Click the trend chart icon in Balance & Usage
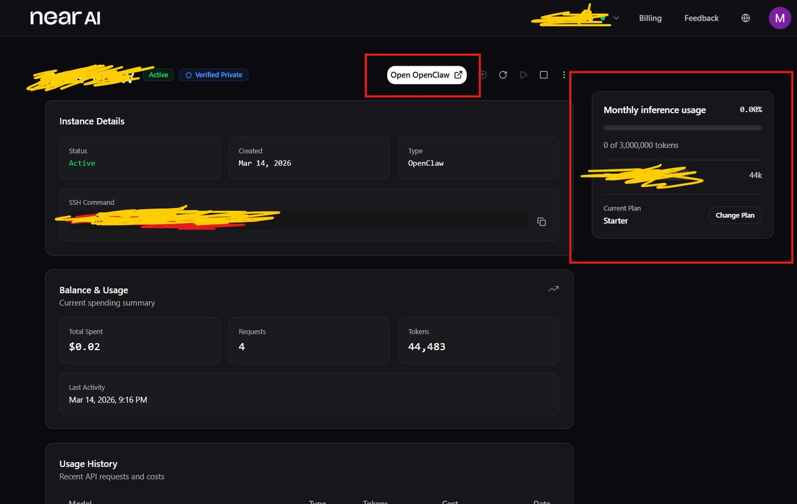The height and width of the screenshot is (504, 797). point(553,289)
